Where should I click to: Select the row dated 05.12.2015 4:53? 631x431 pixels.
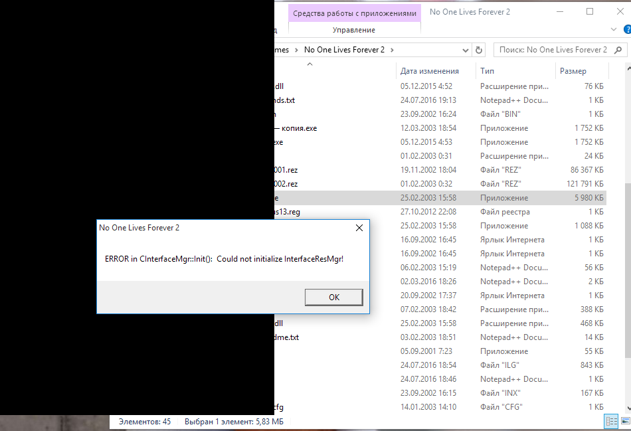pos(440,142)
